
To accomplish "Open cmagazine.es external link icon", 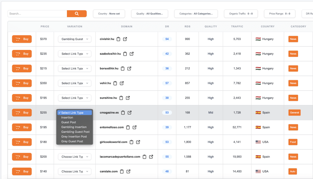I will click(x=130, y=113).
